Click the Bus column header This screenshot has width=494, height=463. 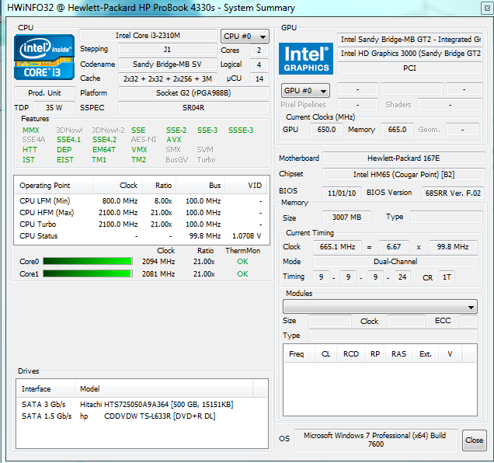point(200,186)
